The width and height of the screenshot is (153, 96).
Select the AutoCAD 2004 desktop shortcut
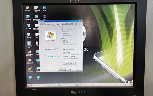point(29,45)
